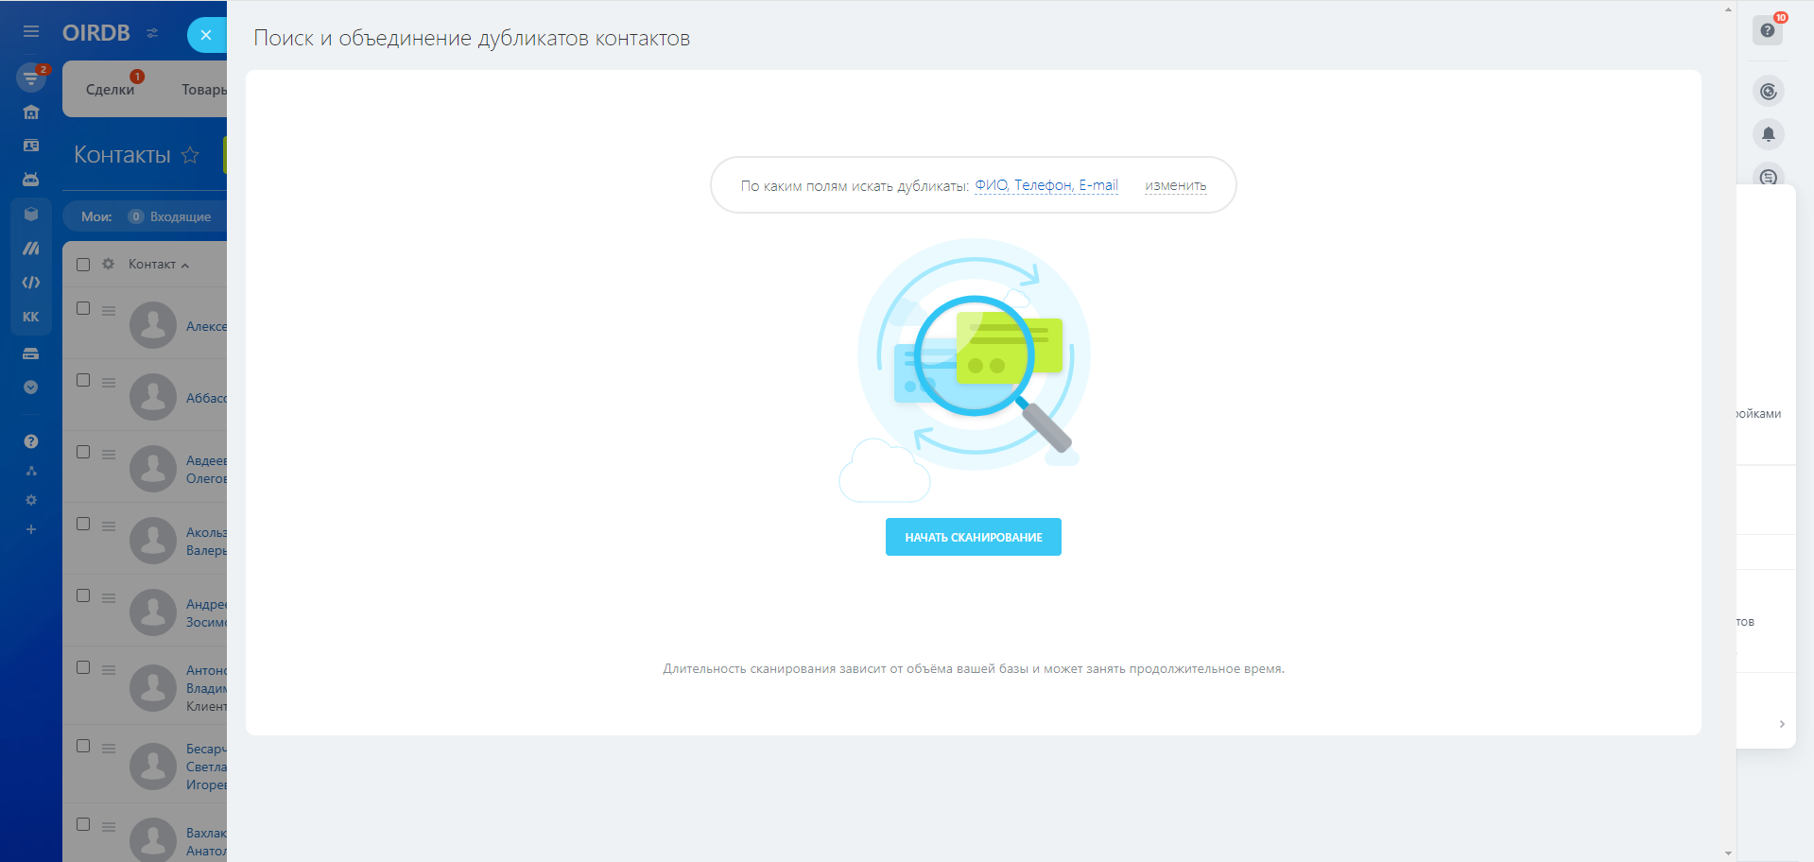1814x862 pixels.
Task: Open the Товары tab
Action: point(203,90)
